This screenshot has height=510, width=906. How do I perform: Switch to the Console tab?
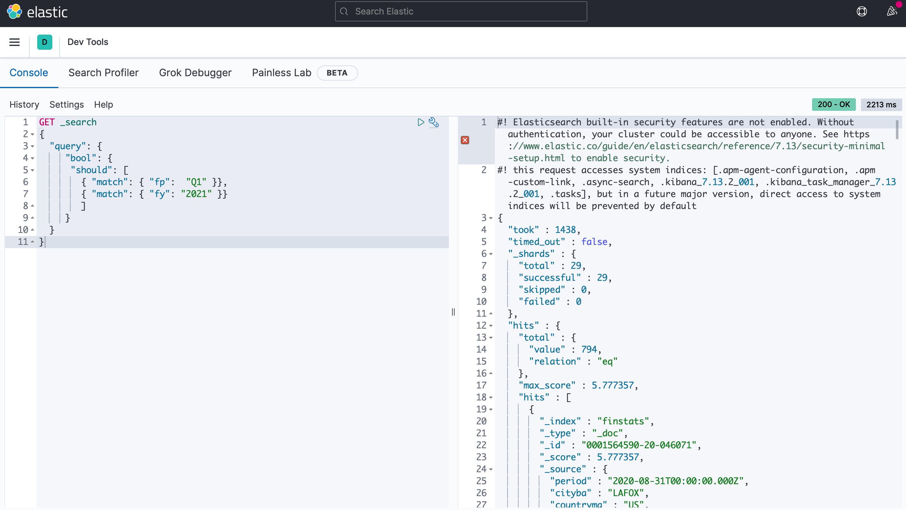pyautogui.click(x=29, y=73)
